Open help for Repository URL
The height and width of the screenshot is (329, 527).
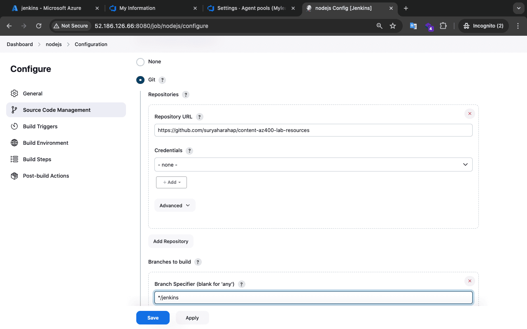pos(200,117)
